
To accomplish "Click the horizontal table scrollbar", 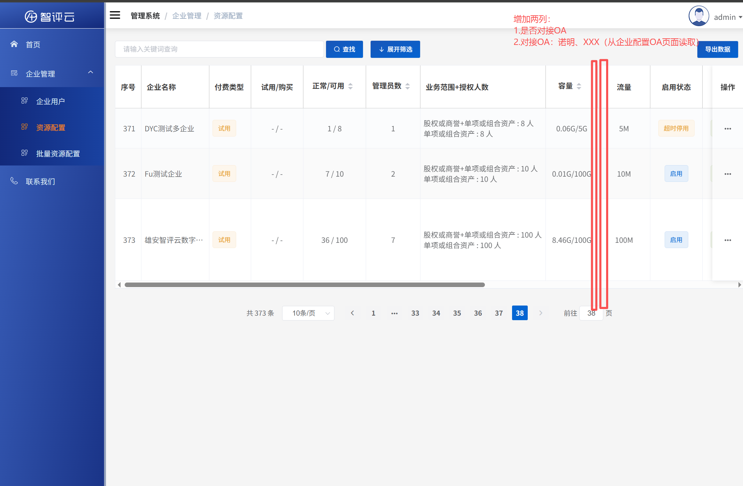I will [304, 285].
